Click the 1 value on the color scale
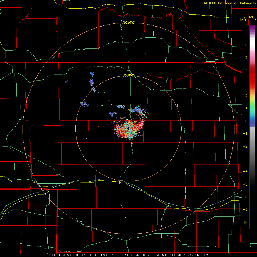This screenshot has width=257, height=257. (x=246, y=108)
